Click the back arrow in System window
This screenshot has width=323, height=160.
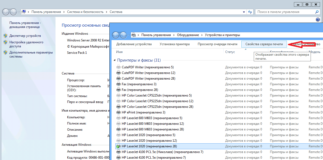(x=6, y=12)
